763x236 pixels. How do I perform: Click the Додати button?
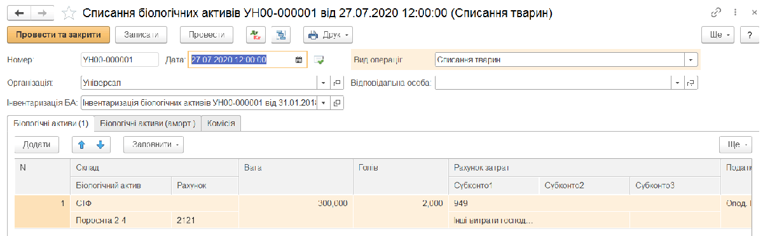tap(36, 144)
